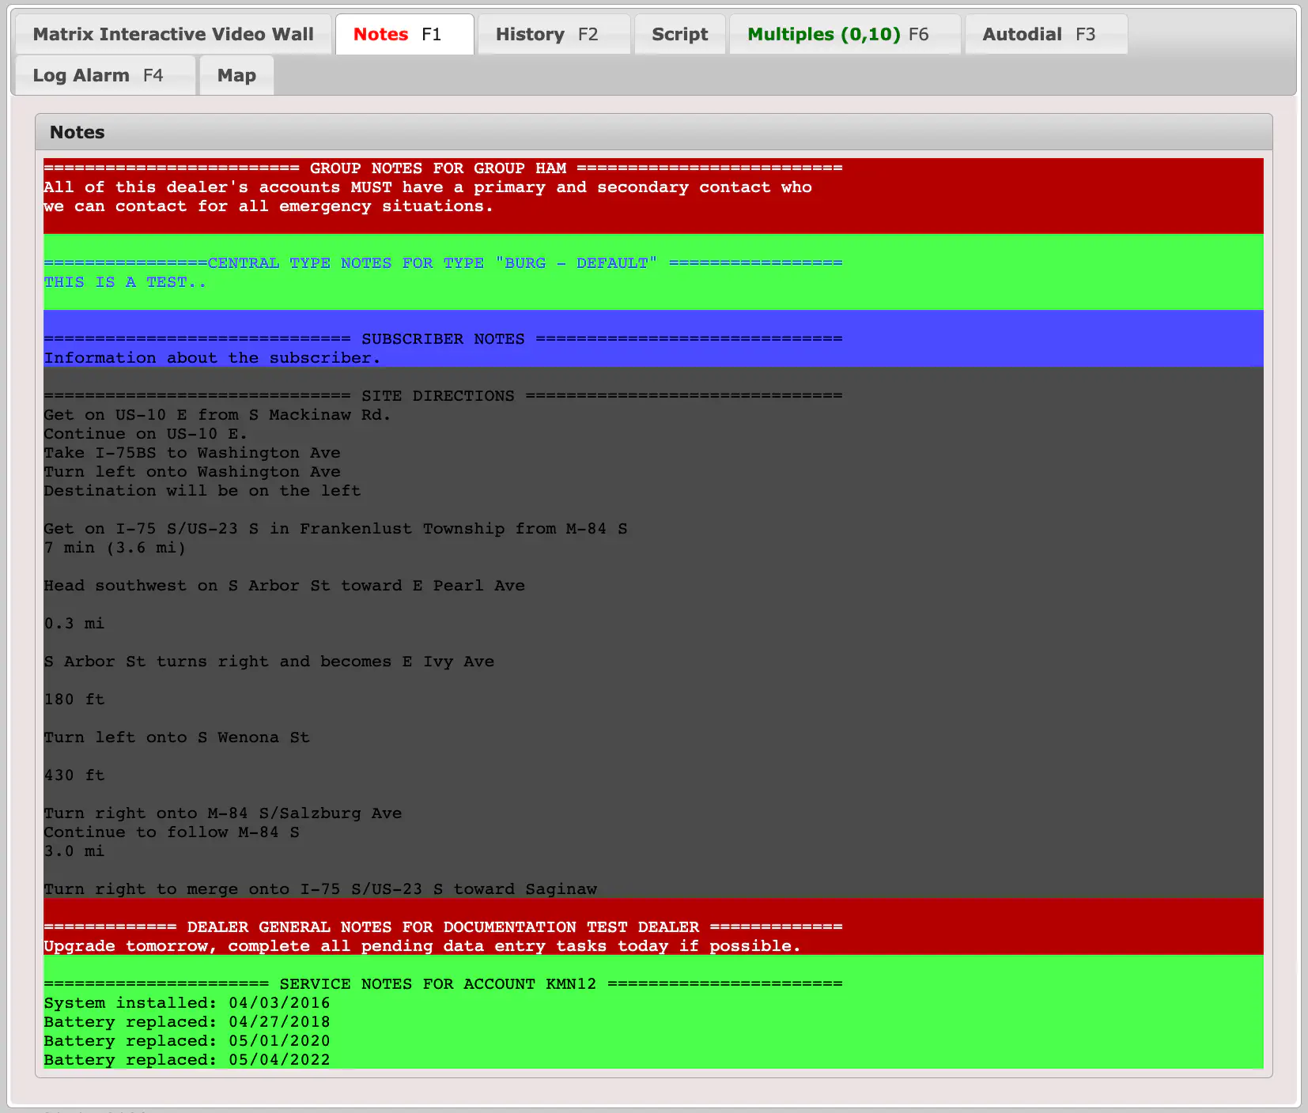Viewport: 1308px width, 1113px height.
Task: Open the Script tab
Action: (679, 34)
